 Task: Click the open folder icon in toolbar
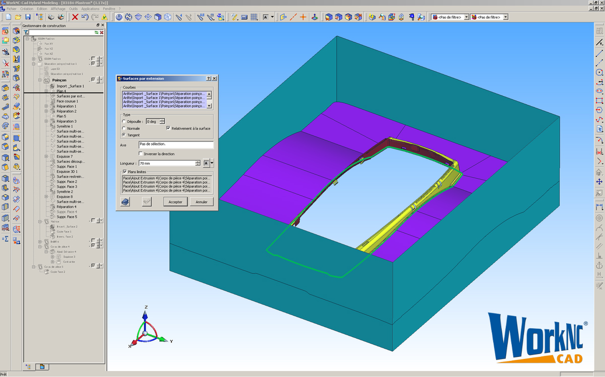(x=18, y=17)
